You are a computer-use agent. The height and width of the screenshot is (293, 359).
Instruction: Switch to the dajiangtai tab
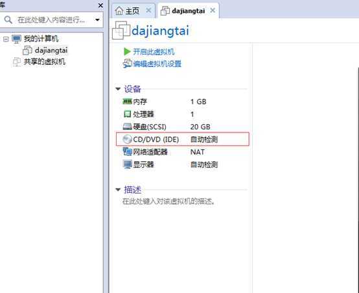pyautogui.click(x=188, y=11)
